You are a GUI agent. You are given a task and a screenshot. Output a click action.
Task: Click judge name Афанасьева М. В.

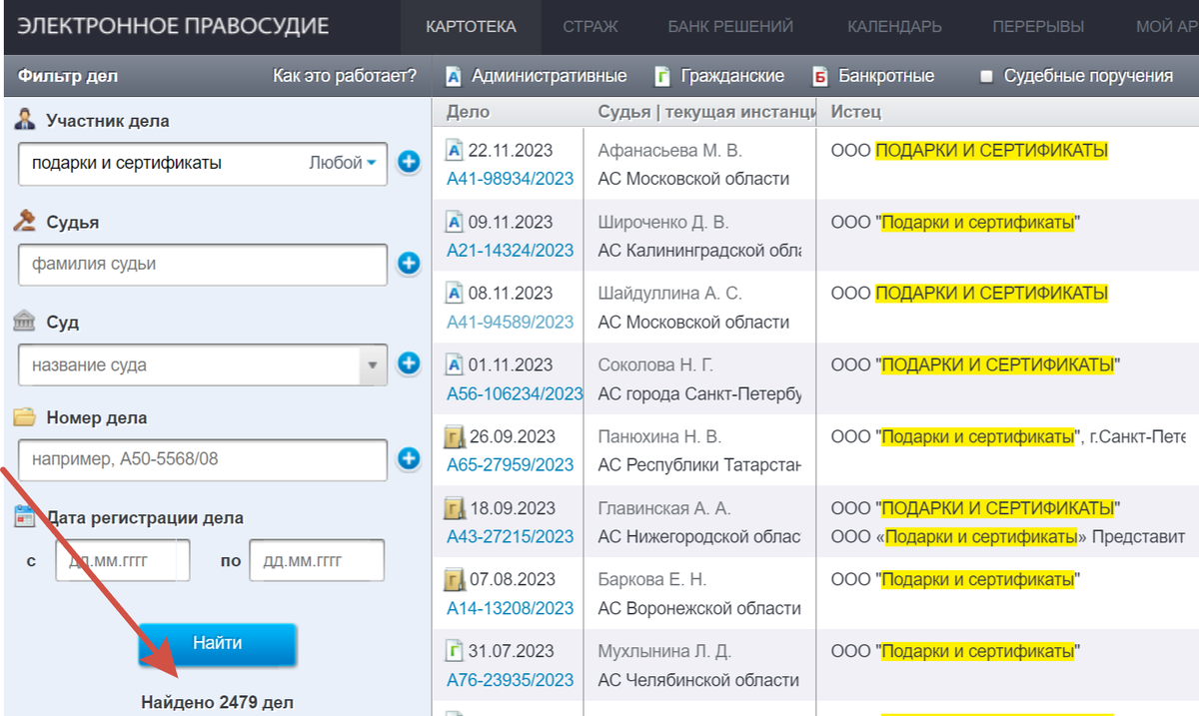pyautogui.click(x=670, y=151)
